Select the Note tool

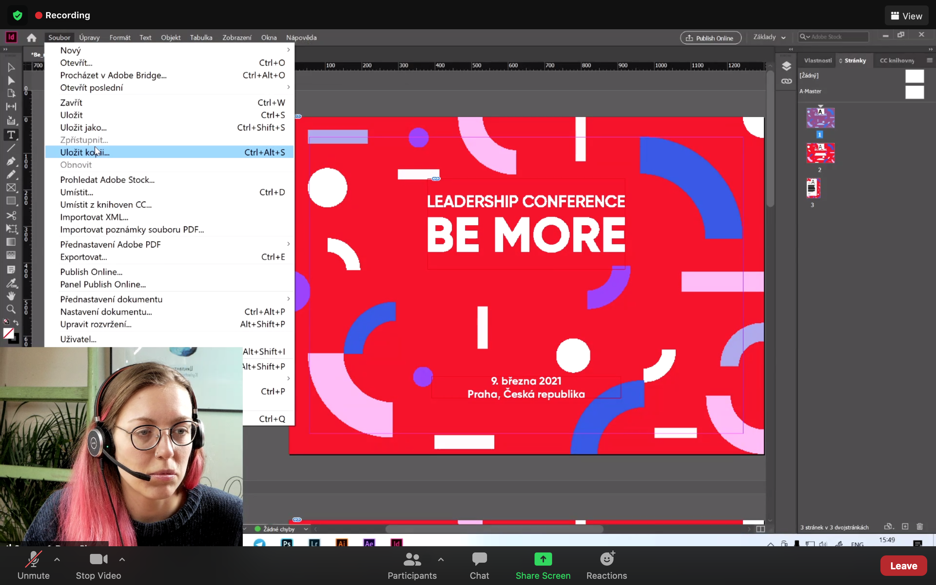point(11,270)
